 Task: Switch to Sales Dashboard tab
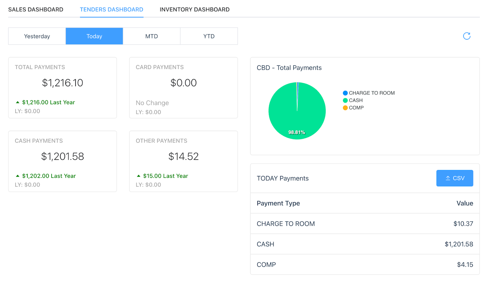(x=36, y=10)
